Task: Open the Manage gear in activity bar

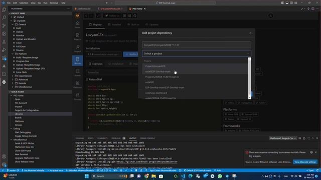Action: [4, 164]
